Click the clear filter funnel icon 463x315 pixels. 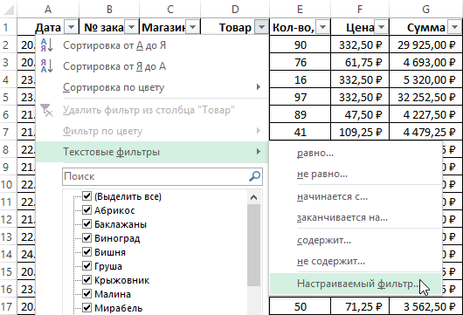tap(46, 110)
